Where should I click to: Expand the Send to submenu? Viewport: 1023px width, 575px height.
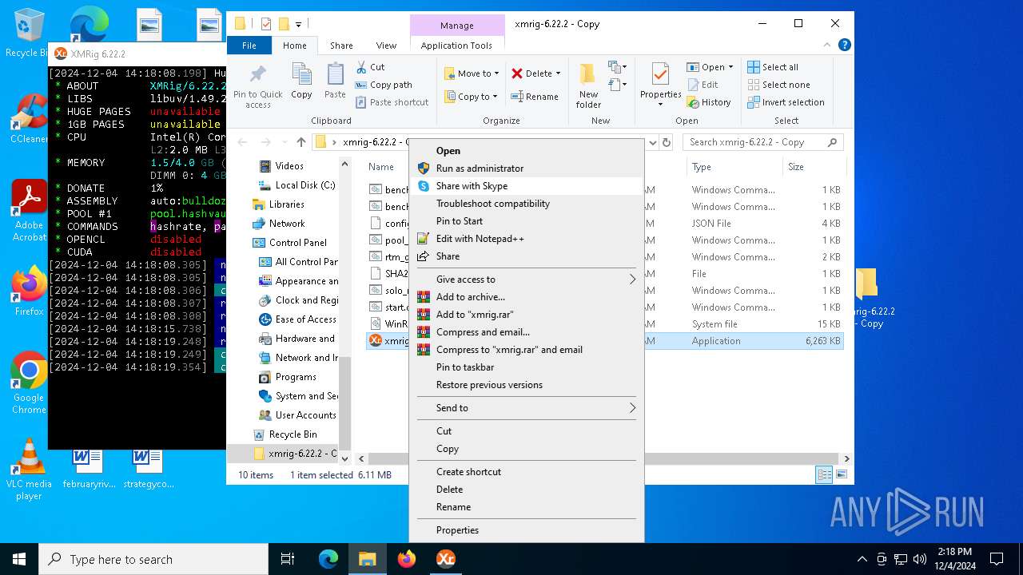527,408
